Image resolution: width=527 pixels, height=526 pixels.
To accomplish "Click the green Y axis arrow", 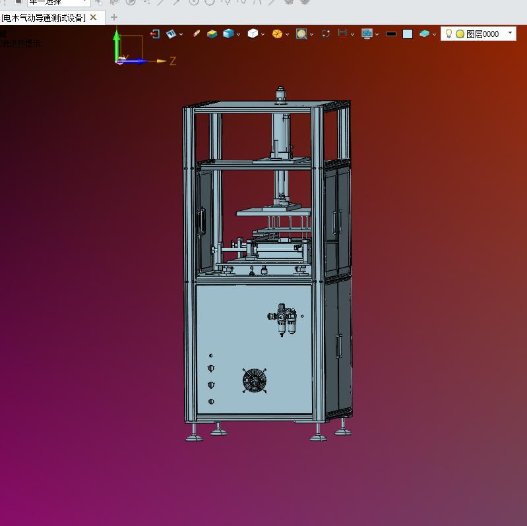I will [117, 45].
